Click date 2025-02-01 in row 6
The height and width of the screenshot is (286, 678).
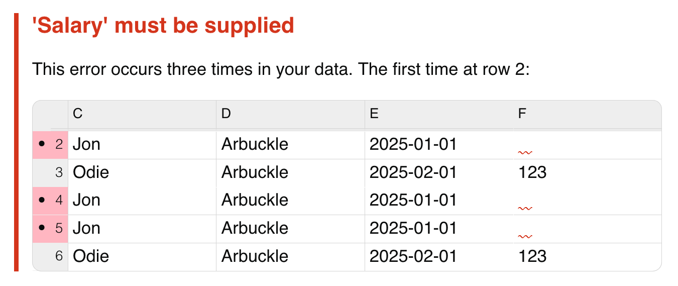pos(413,256)
